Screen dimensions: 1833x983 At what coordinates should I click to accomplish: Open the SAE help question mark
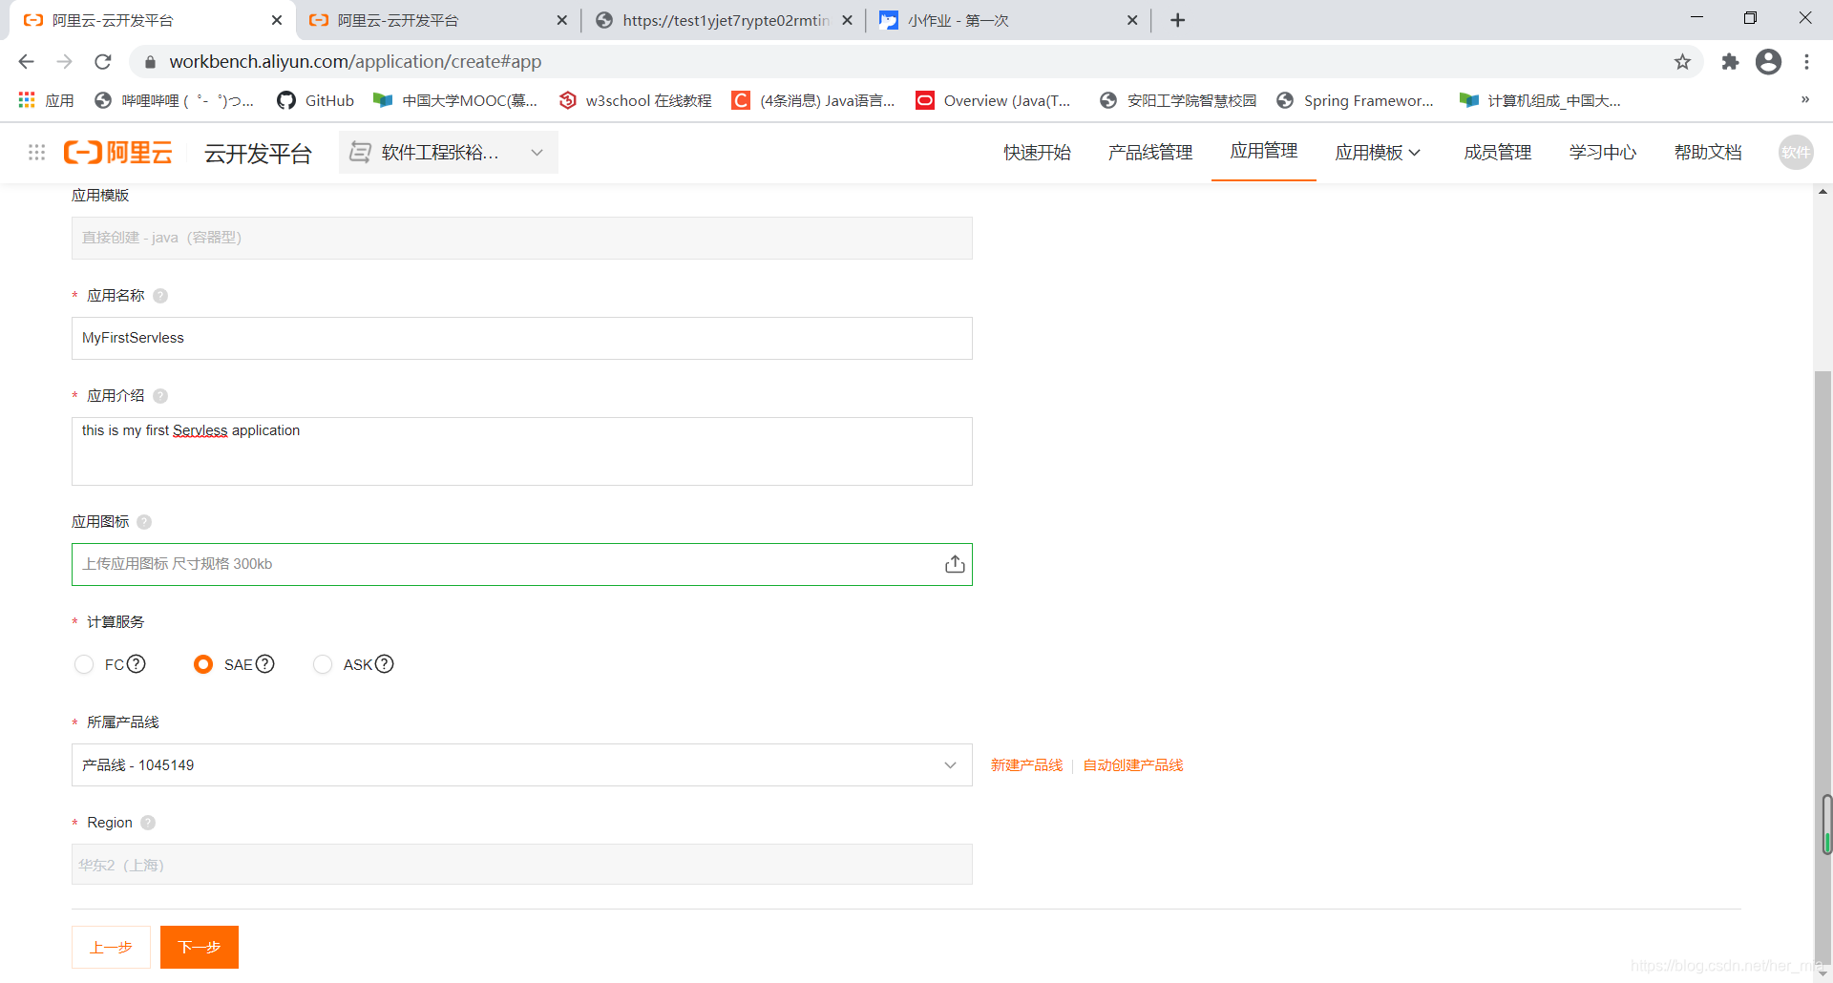point(265,664)
